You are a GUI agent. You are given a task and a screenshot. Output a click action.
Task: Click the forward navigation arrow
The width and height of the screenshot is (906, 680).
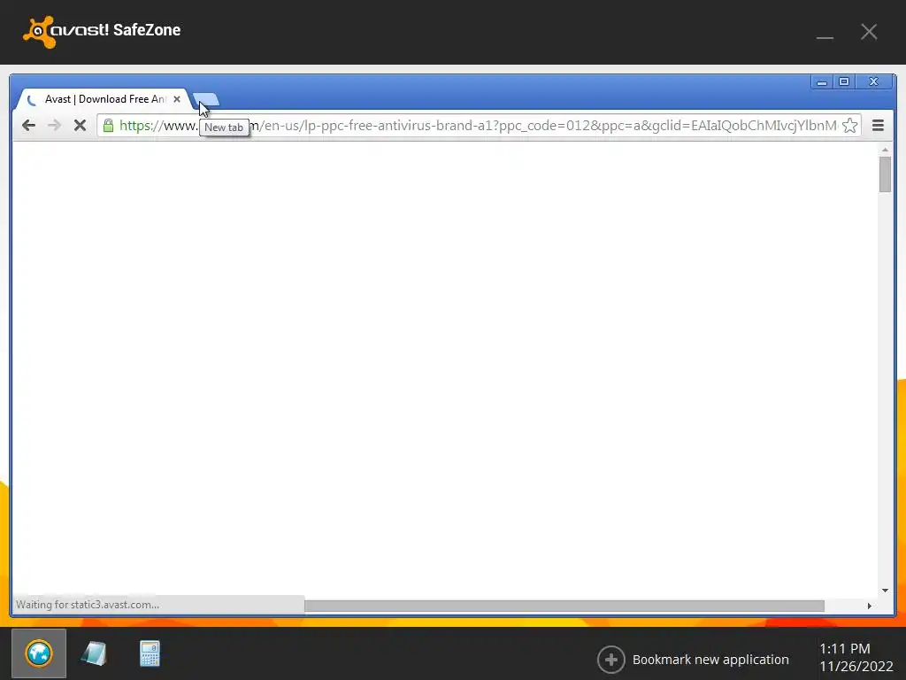(54, 126)
